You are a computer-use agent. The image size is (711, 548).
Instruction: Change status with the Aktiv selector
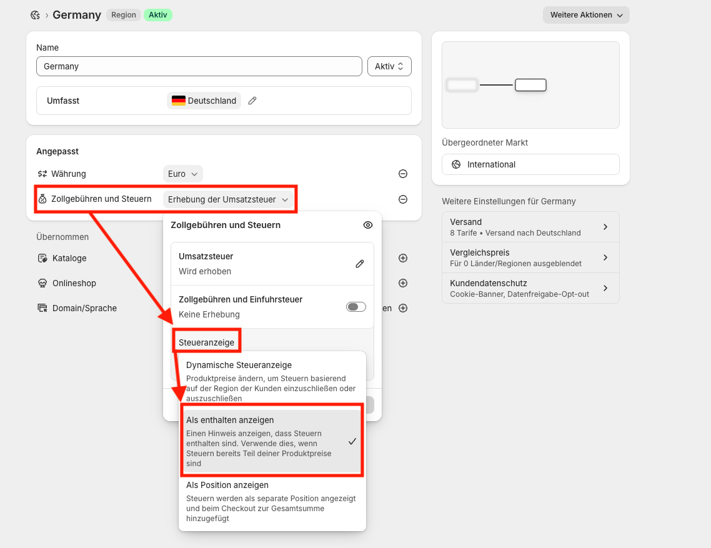[x=389, y=66]
